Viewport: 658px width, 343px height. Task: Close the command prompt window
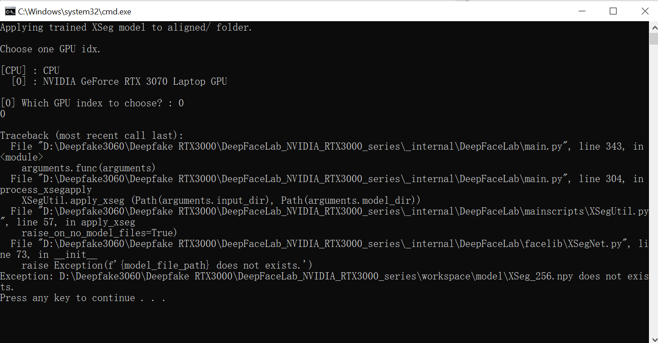[644, 11]
